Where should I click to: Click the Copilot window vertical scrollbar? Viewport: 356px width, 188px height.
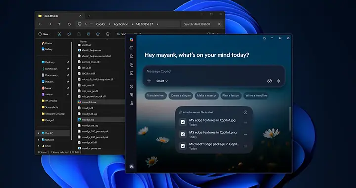(x=290, y=119)
